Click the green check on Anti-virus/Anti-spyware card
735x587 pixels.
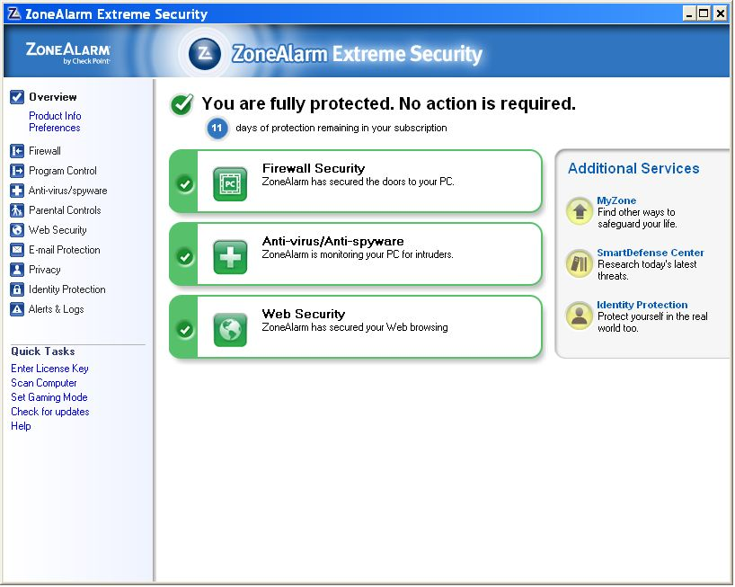tap(185, 256)
